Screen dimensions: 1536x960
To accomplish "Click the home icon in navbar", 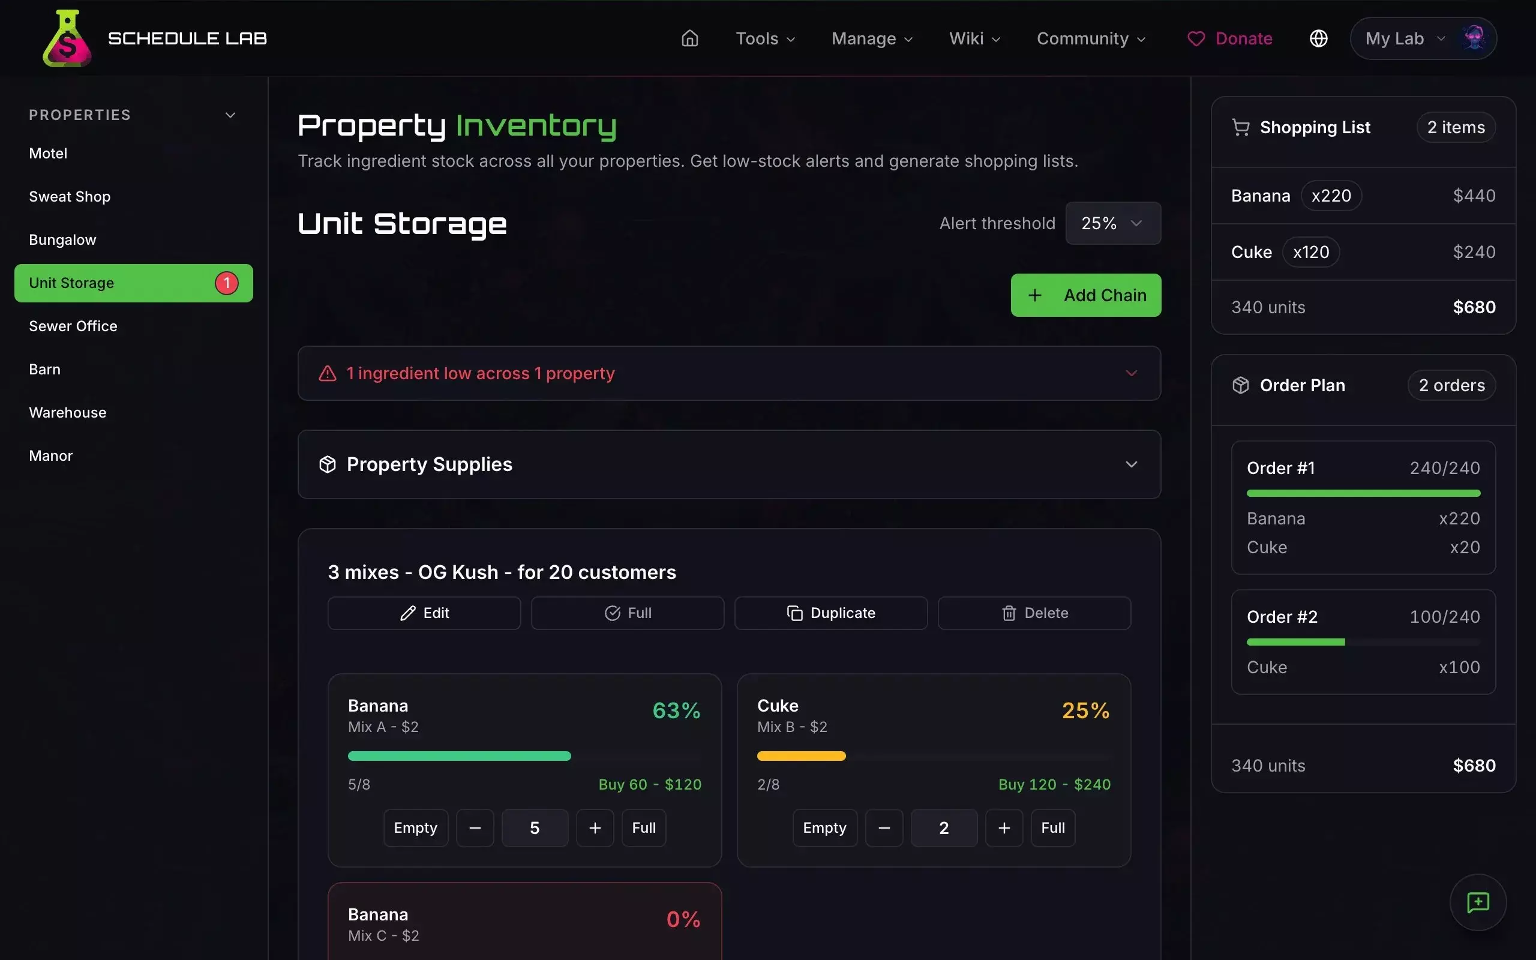I will click(x=689, y=38).
